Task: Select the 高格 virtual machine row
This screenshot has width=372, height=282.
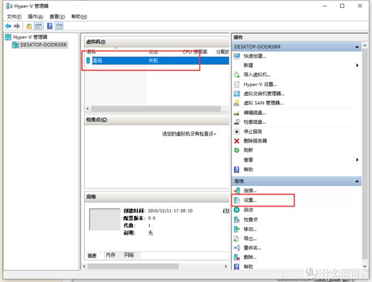Action: (157, 61)
